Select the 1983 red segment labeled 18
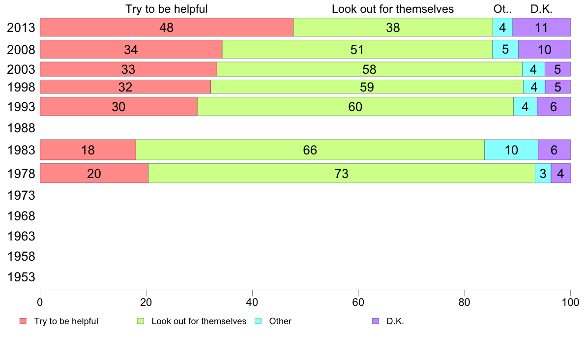This screenshot has height=362, width=584. (88, 150)
